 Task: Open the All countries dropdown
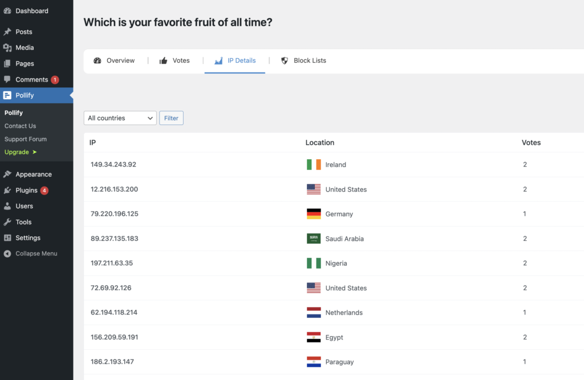[120, 118]
